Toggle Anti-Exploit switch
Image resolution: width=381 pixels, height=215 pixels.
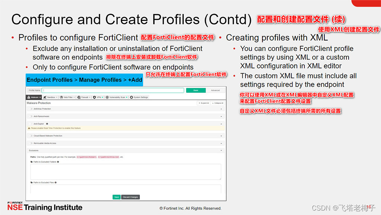31,124
